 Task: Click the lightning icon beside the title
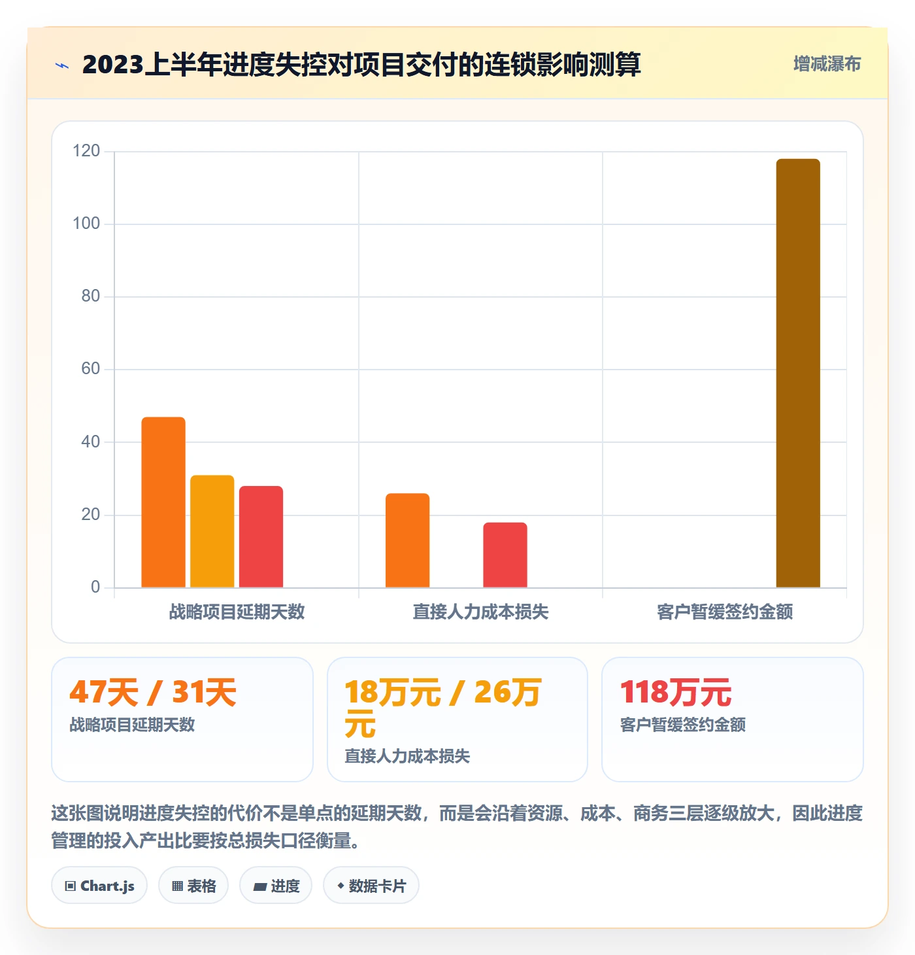(x=62, y=65)
